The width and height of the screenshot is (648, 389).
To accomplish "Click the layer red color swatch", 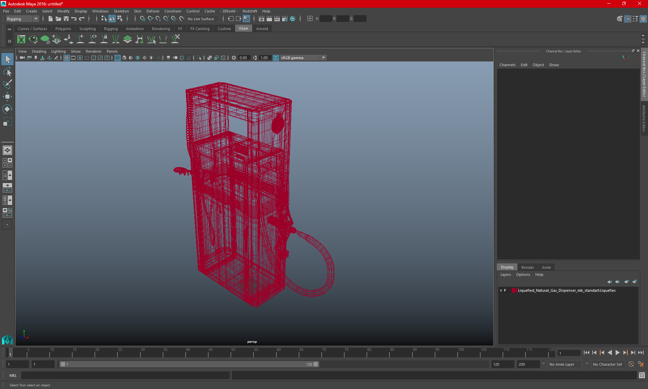I will pos(514,290).
